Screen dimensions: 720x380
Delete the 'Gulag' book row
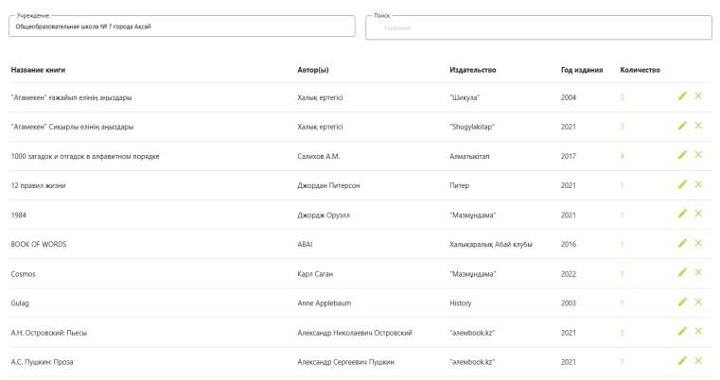(698, 302)
